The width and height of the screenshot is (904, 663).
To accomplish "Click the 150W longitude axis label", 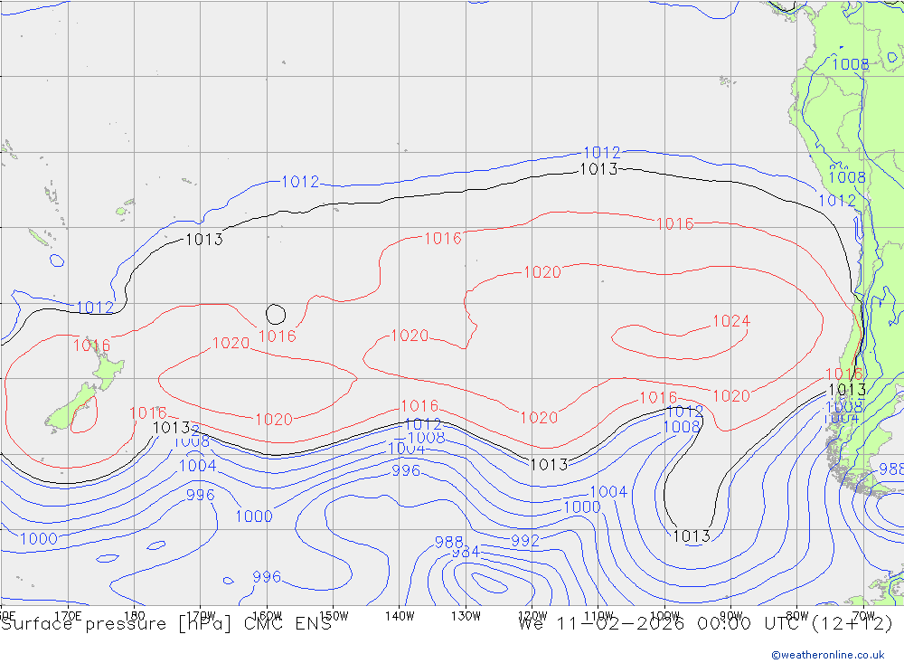I will point(334,616).
